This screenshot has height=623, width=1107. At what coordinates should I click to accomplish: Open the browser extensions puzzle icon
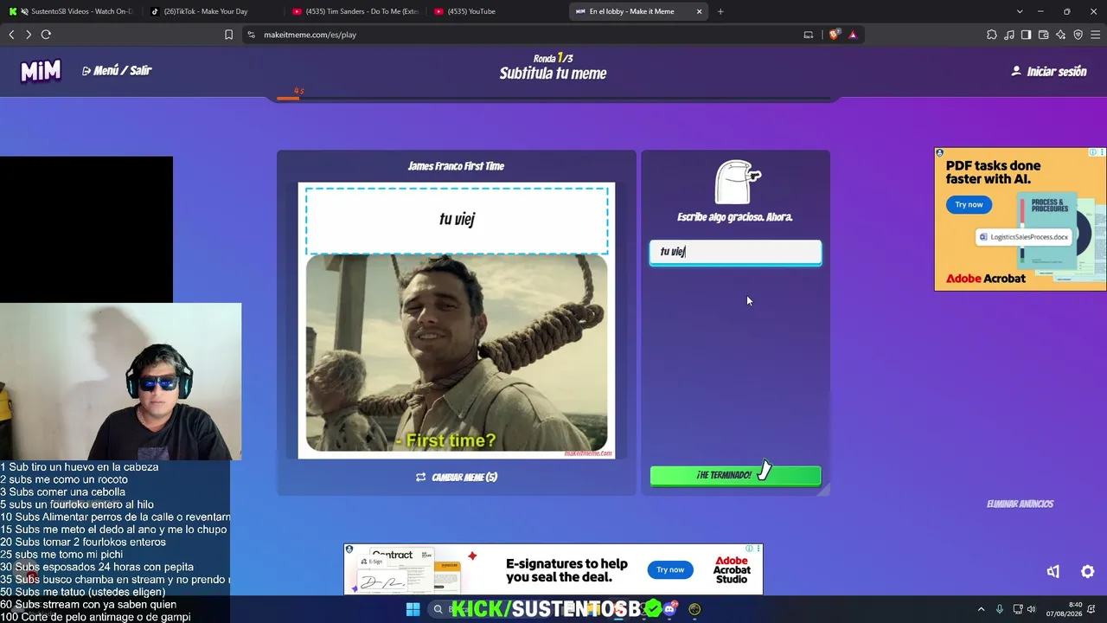click(x=992, y=35)
